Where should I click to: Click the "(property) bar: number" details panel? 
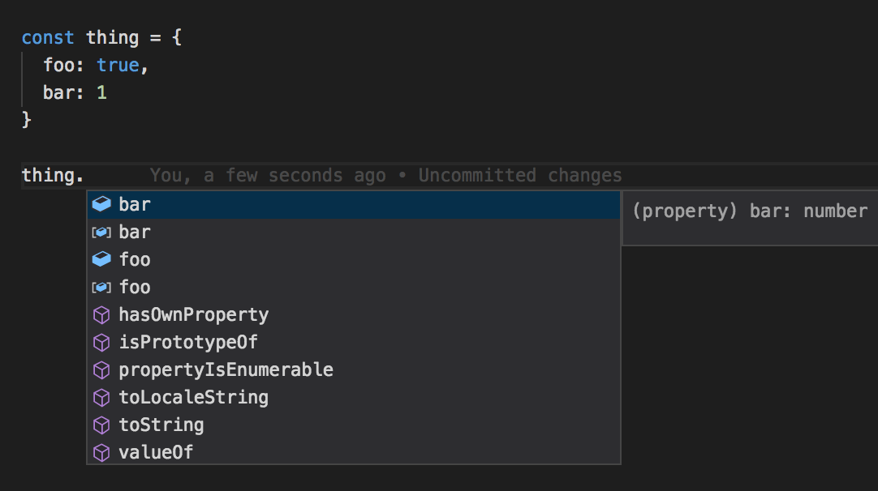click(749, 211)
